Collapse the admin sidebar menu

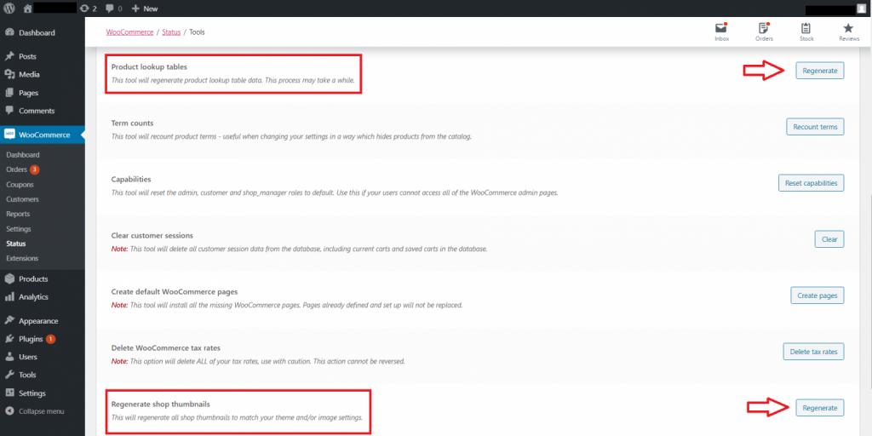(43, 411)
